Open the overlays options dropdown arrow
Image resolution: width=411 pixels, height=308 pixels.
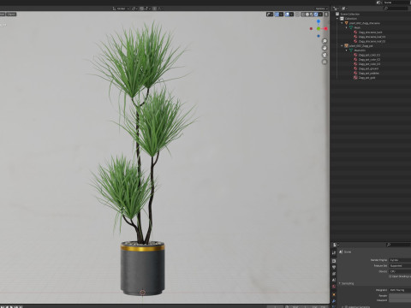click(x=292, y=15)
